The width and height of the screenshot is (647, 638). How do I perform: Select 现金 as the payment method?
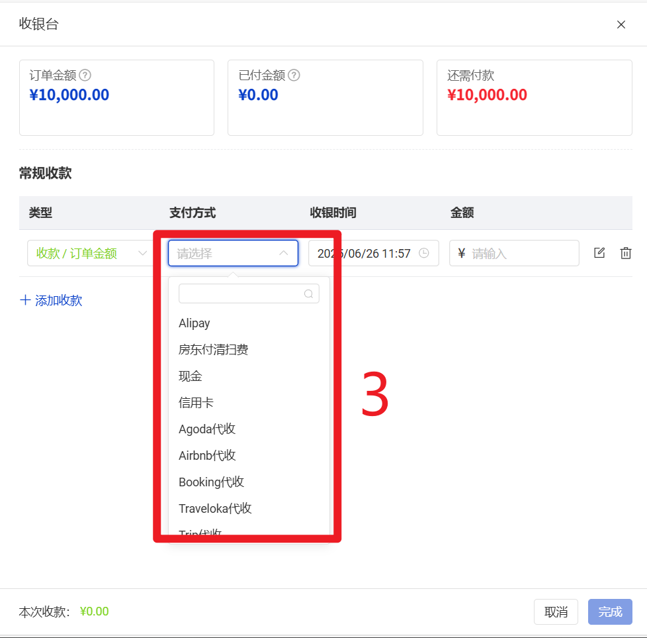click(x=191, y=376)
